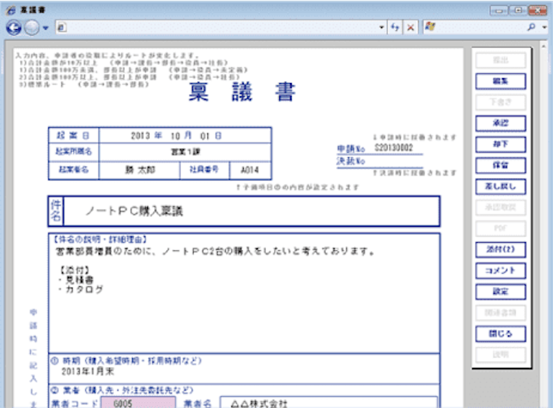Open the recent pages history dropdown
This screenshot has height=408, width=553.
click(46, 28)
